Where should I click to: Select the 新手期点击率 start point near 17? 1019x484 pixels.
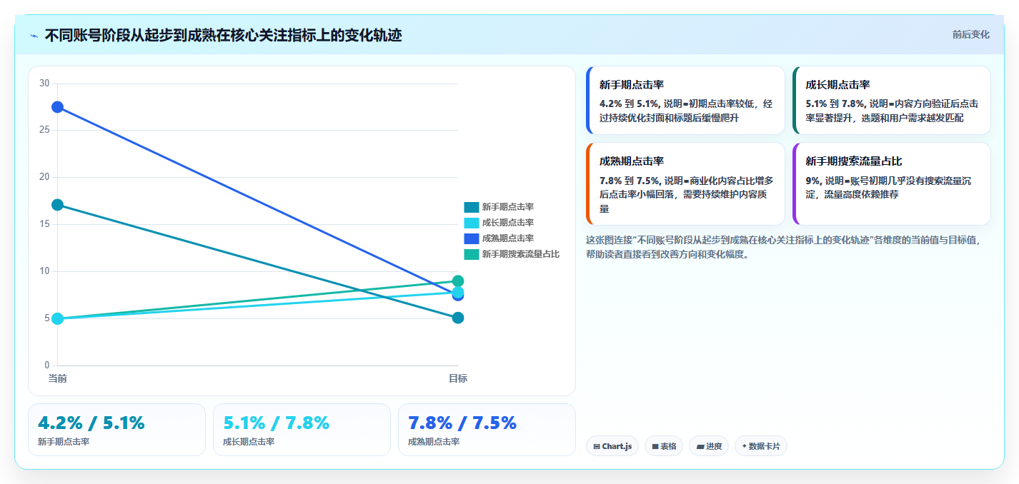57,205
